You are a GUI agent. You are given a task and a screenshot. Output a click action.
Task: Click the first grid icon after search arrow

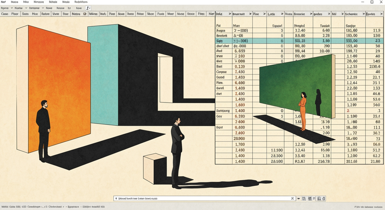(304, 198)
